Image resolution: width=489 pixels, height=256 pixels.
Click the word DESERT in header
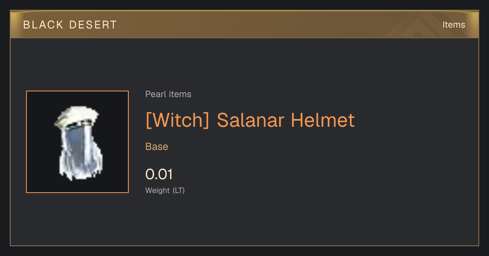[x=93, y=25]
